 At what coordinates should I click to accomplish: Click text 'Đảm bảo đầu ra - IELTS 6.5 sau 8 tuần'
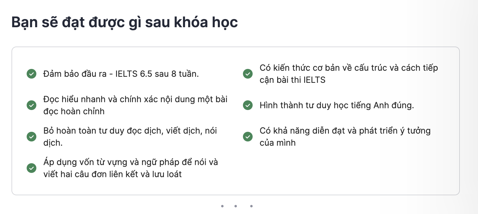pos(121,74)
